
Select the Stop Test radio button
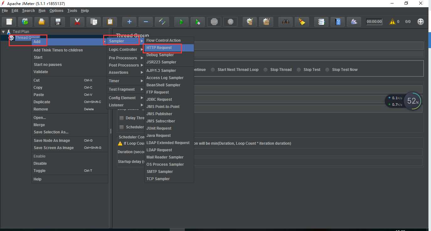click(x=299, y=70)
